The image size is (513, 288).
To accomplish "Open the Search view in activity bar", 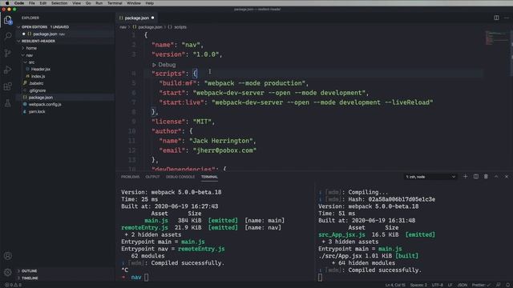I will click(x=8, y=36).
